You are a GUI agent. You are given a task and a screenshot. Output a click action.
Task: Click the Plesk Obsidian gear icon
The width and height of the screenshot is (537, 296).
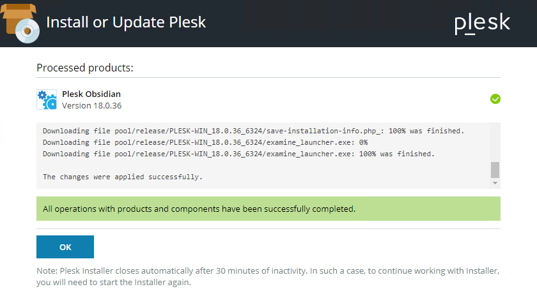point(47,100)
